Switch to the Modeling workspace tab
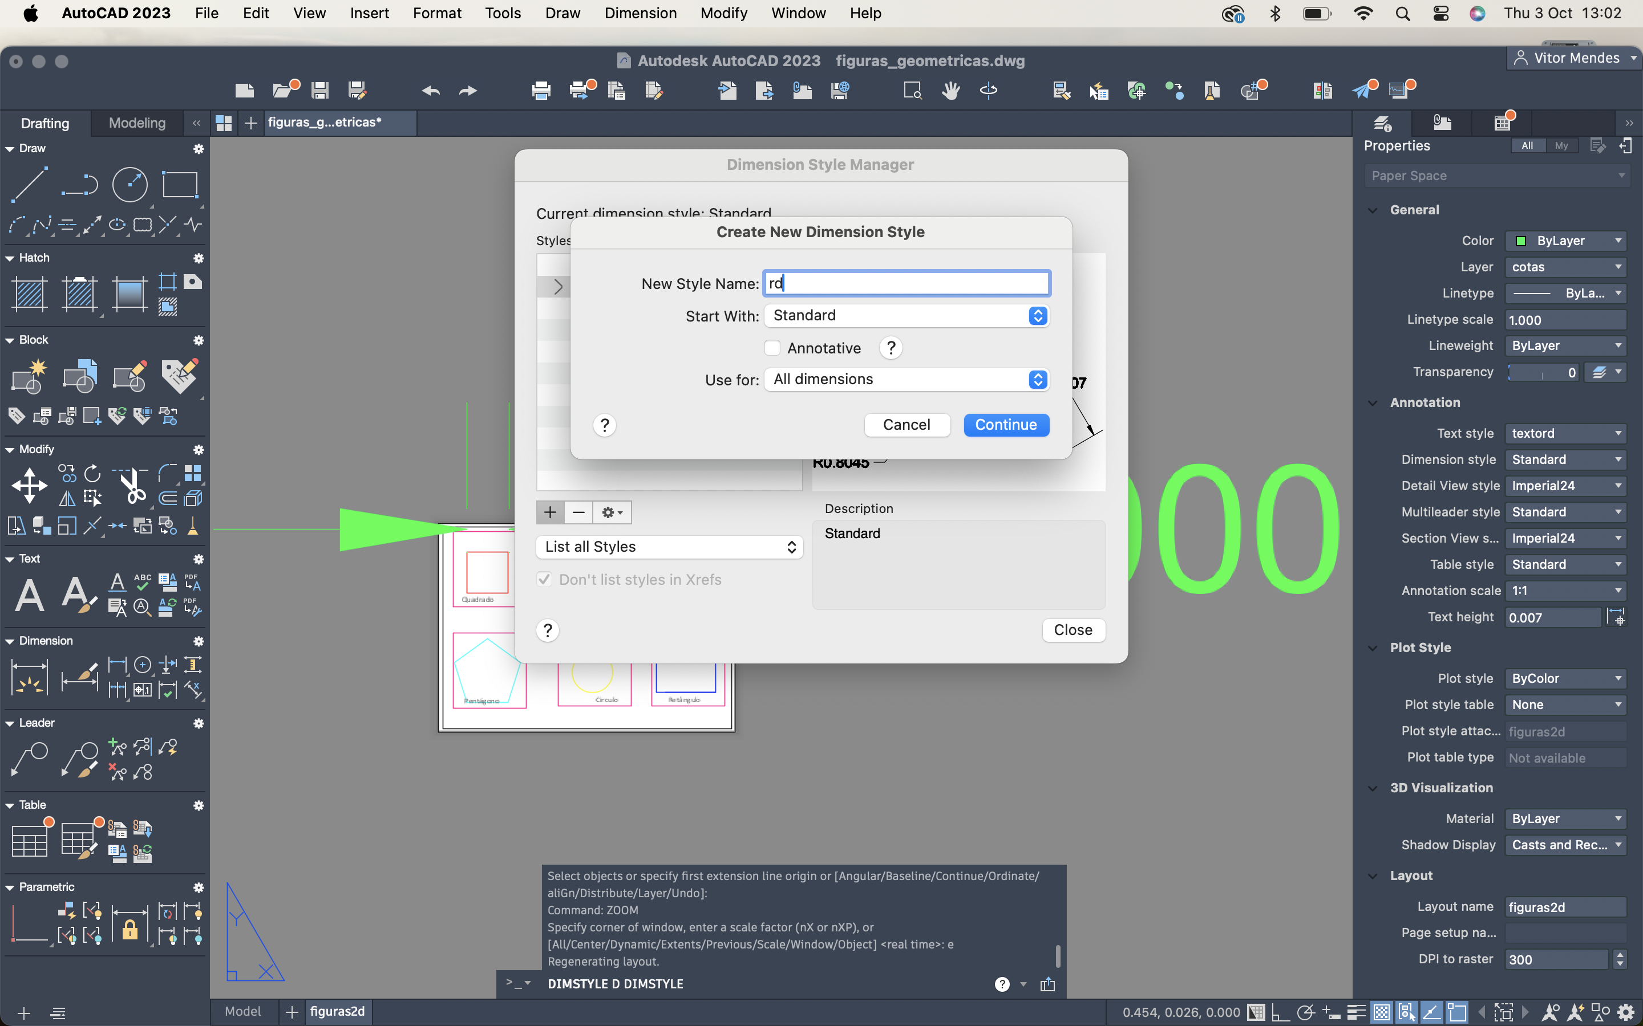Screen dimensions: 1643x1026 point(136,123)
